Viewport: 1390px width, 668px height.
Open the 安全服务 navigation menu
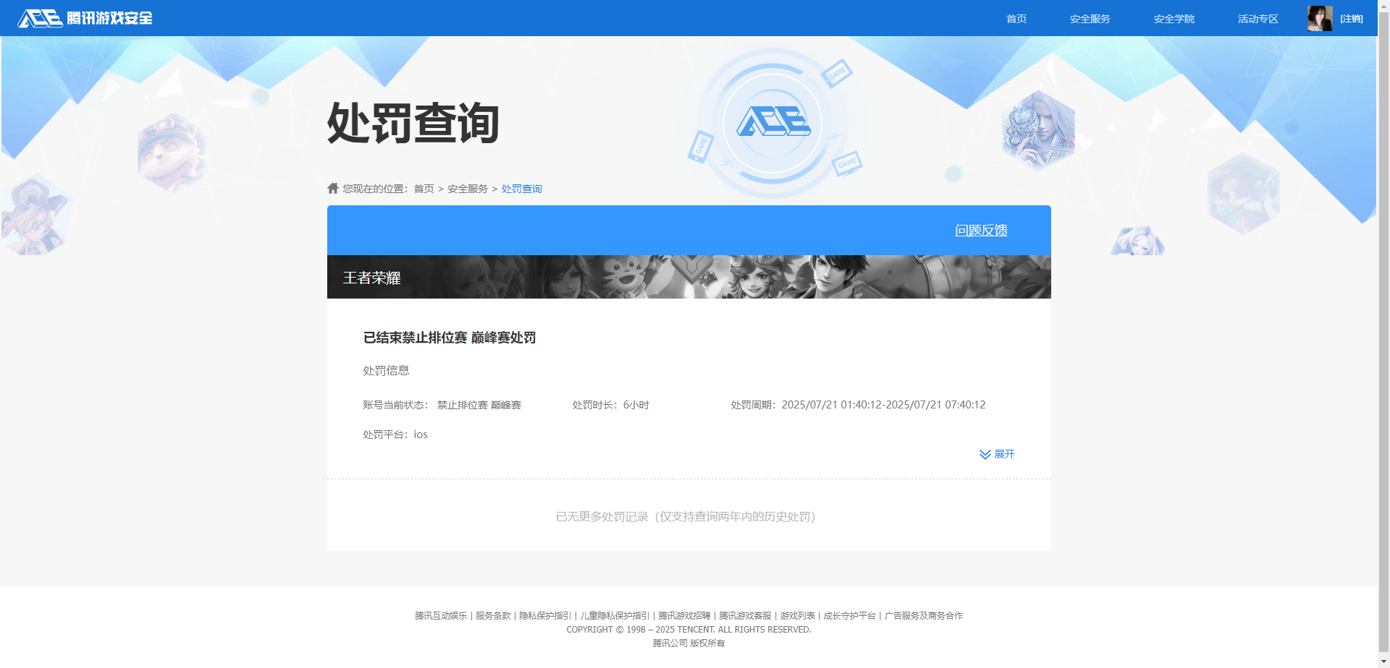(1089, 18)
